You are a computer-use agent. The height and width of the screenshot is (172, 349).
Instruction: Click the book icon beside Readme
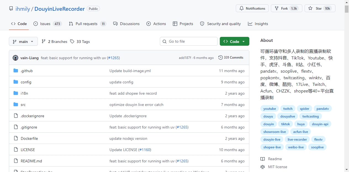click(263, 159)
